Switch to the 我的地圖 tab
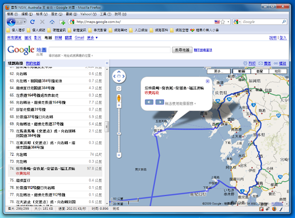The height and width of the screenshot is (218, 295). (x=33, y=64)
